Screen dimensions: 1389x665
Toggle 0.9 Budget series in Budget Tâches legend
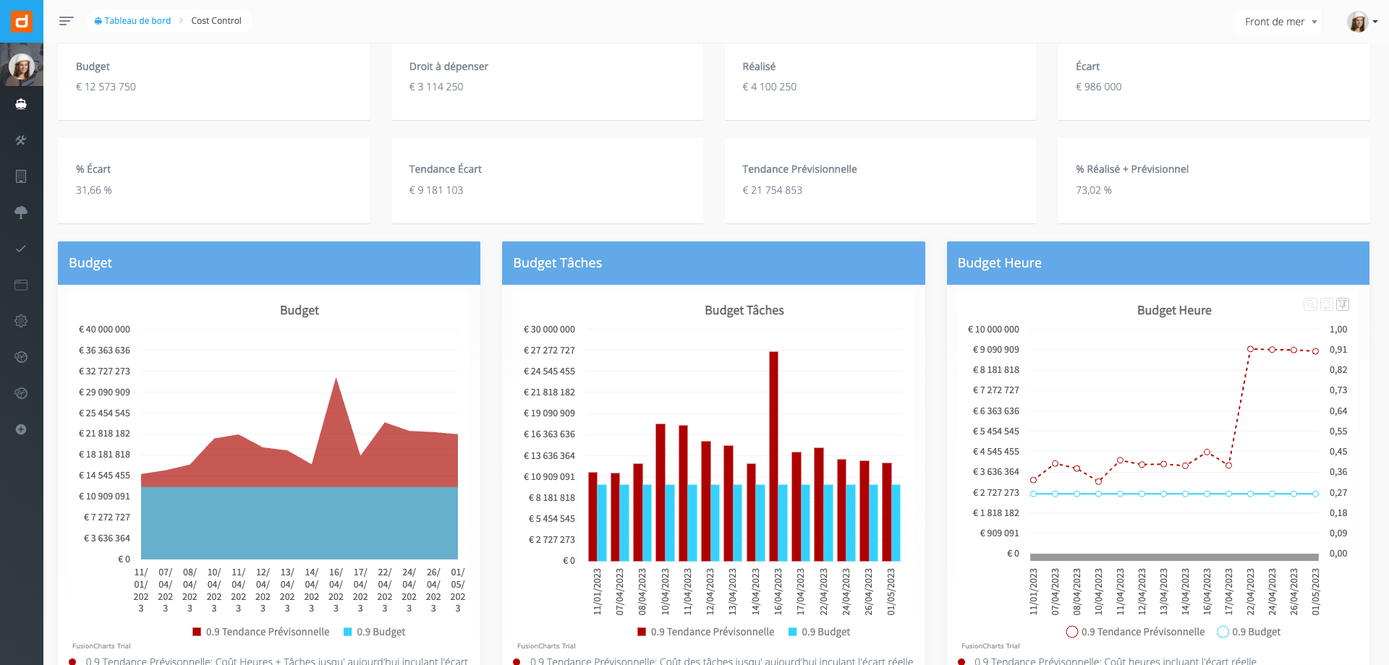819,632
